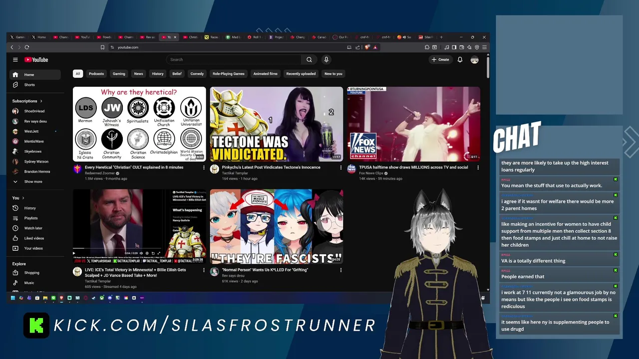639x359 pixels.
Task: Open a new browser tab
Action: click(441, 37)
